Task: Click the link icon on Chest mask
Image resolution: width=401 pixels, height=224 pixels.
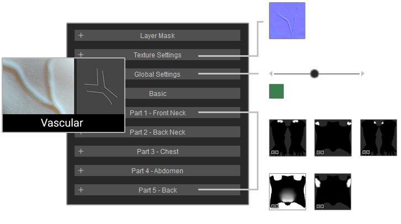Action: [x=366, y=151]
